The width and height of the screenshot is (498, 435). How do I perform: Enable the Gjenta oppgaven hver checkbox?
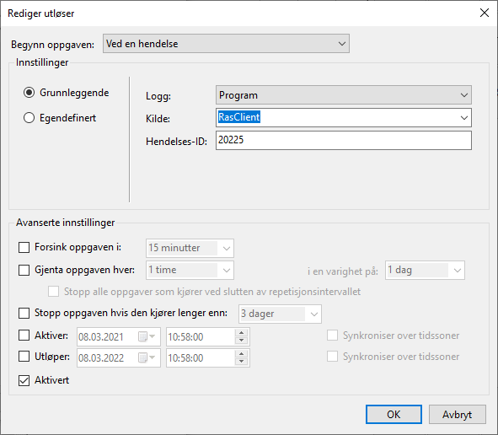24,270
